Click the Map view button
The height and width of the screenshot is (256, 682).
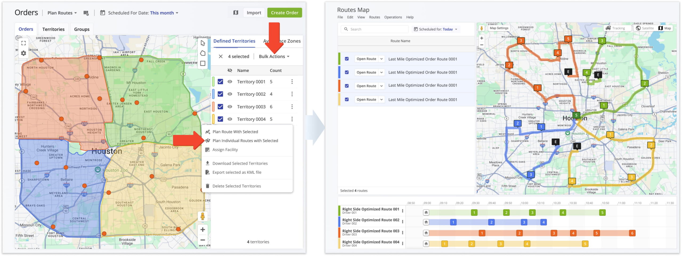(x=665, y=28)
